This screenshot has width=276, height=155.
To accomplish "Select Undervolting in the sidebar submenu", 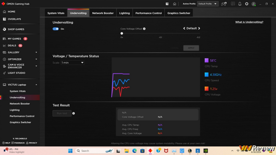I will [x=20, y=97].
